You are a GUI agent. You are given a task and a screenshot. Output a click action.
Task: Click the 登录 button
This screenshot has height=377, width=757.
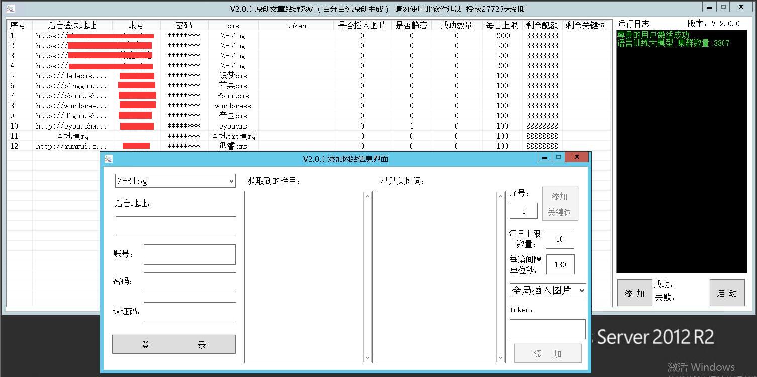(173, 345)
